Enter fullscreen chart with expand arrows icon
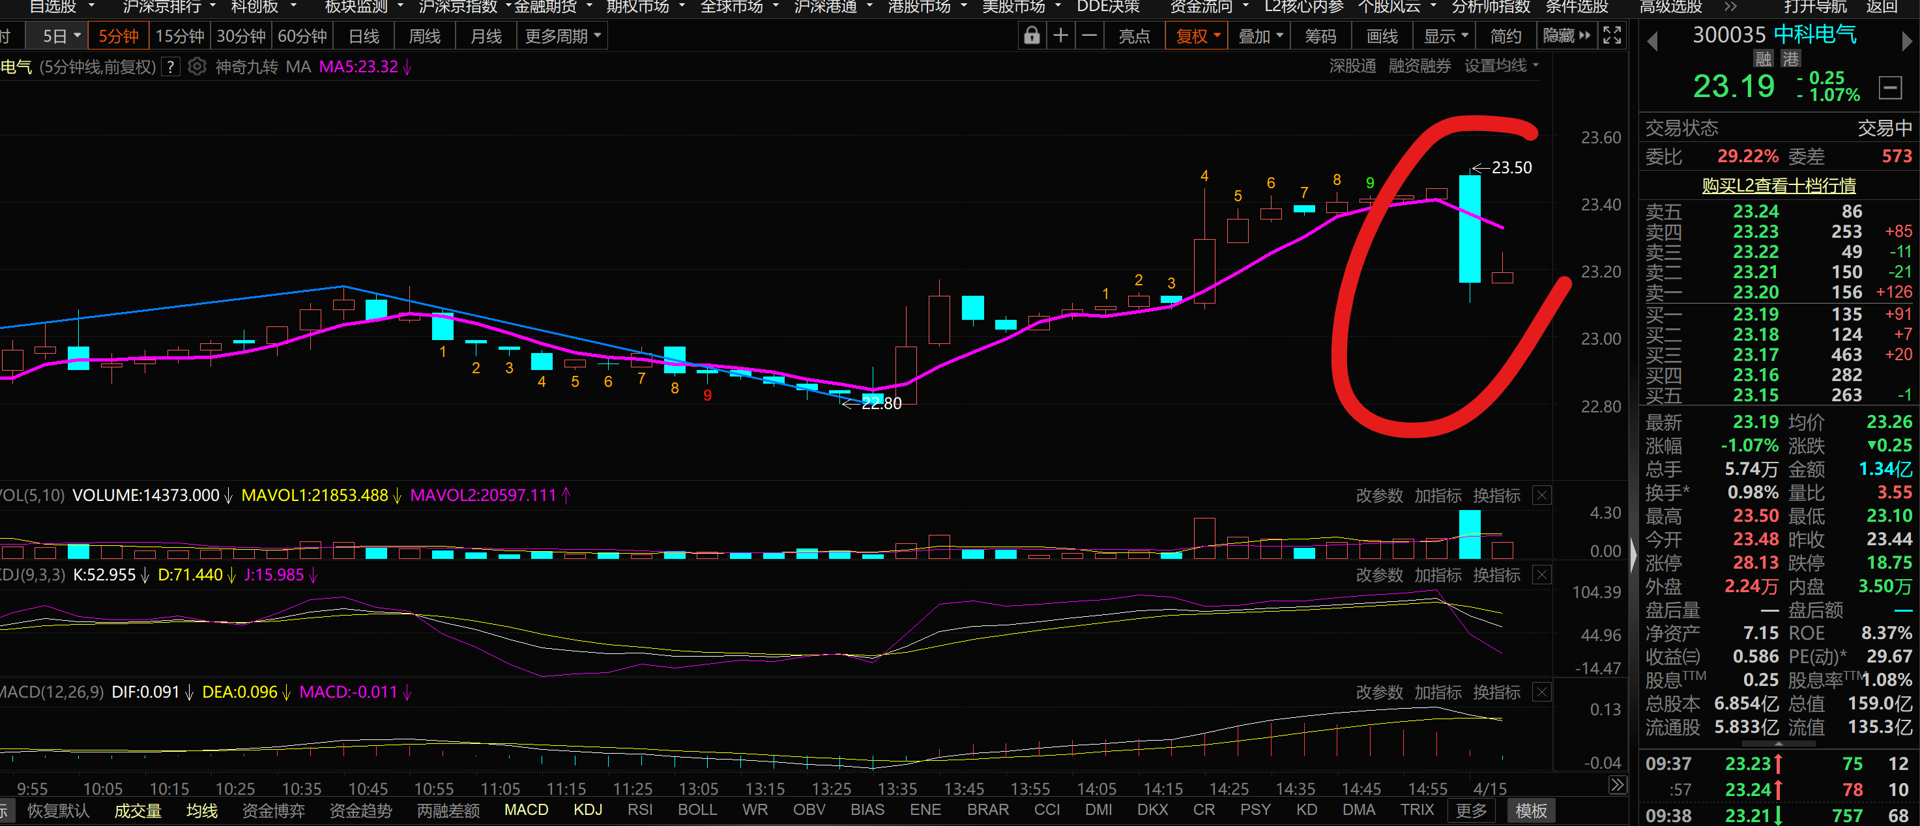1920x826 pixels. 1612,36
